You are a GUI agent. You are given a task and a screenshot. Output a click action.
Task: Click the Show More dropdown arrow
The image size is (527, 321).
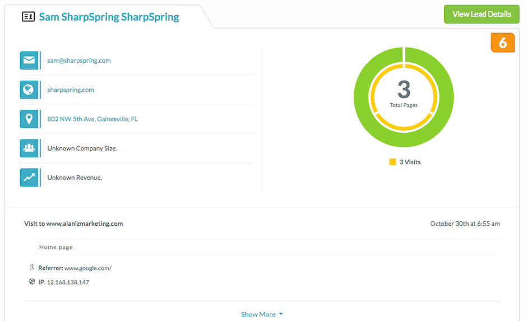pyautogui.click(x=281, y=314)
